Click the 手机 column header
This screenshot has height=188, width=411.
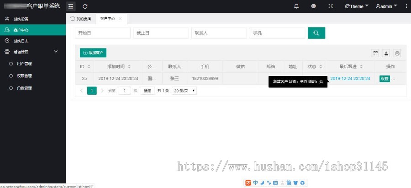tap(205, 67)
